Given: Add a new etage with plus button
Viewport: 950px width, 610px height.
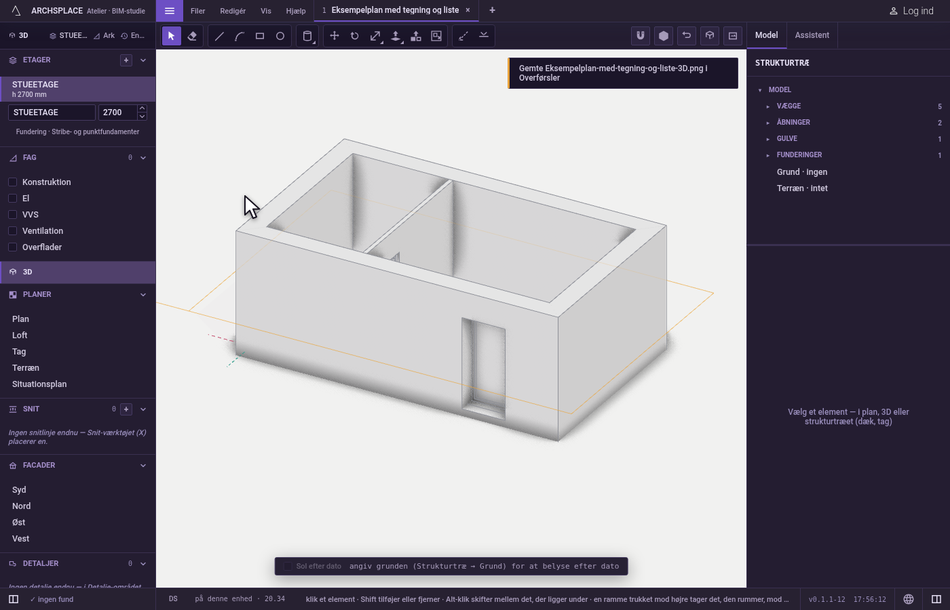Looking at the screenshot, I should click(x=126, y=60).
